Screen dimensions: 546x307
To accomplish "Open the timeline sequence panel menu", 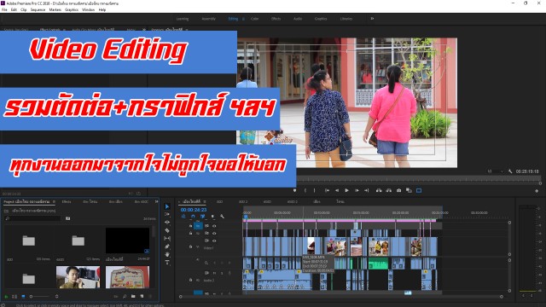I will tap(205, 201).
